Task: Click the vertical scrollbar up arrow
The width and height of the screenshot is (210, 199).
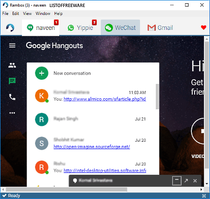Action: (207, 39)
